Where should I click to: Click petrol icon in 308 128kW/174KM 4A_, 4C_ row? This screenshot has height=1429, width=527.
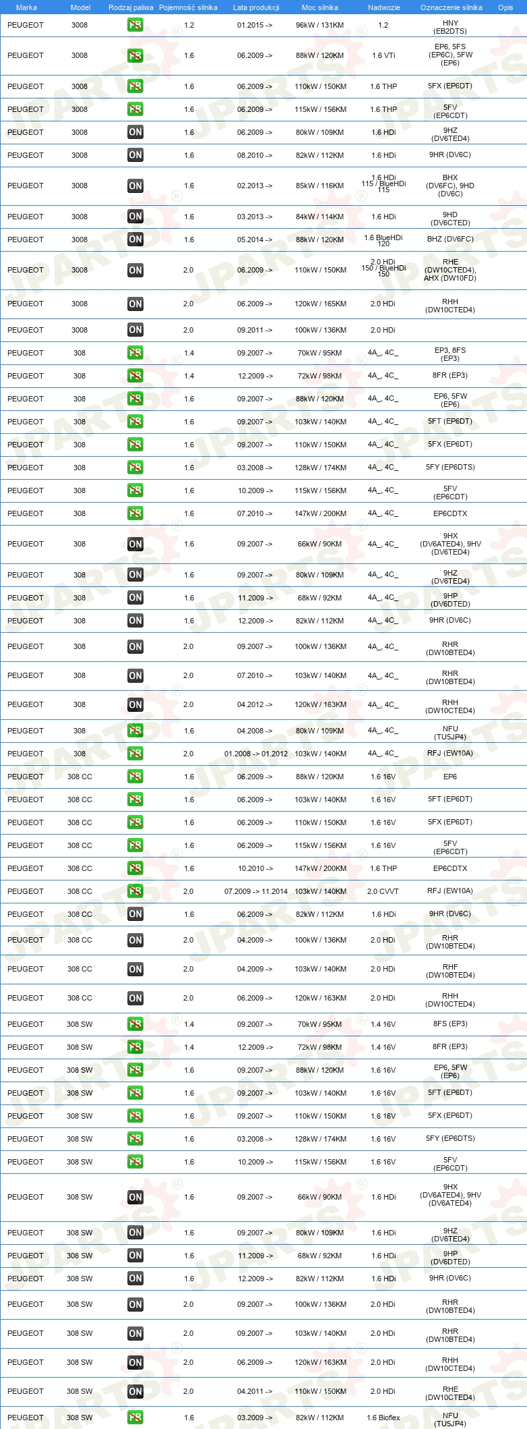click(x=135, y=468)
